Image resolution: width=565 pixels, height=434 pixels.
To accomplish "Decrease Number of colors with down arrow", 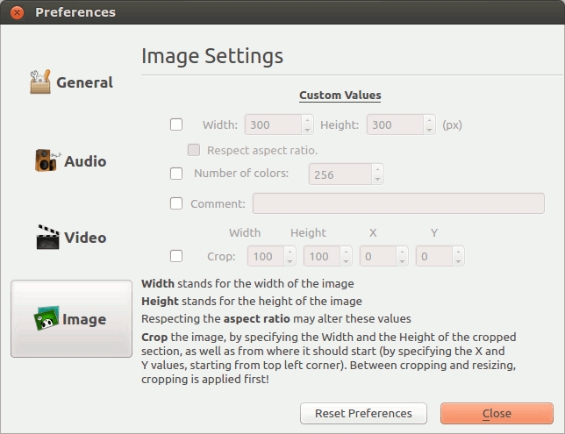I will 377,179.
